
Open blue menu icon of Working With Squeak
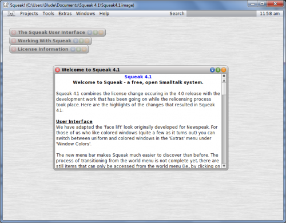pyautogui.click(x=76, y=41)
